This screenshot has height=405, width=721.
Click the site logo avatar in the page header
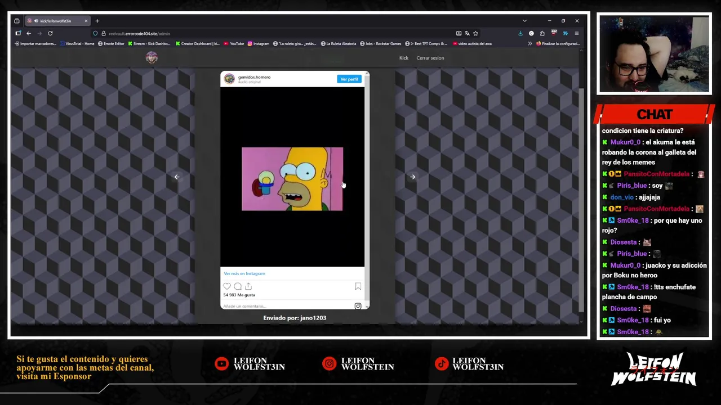(152, 57)
